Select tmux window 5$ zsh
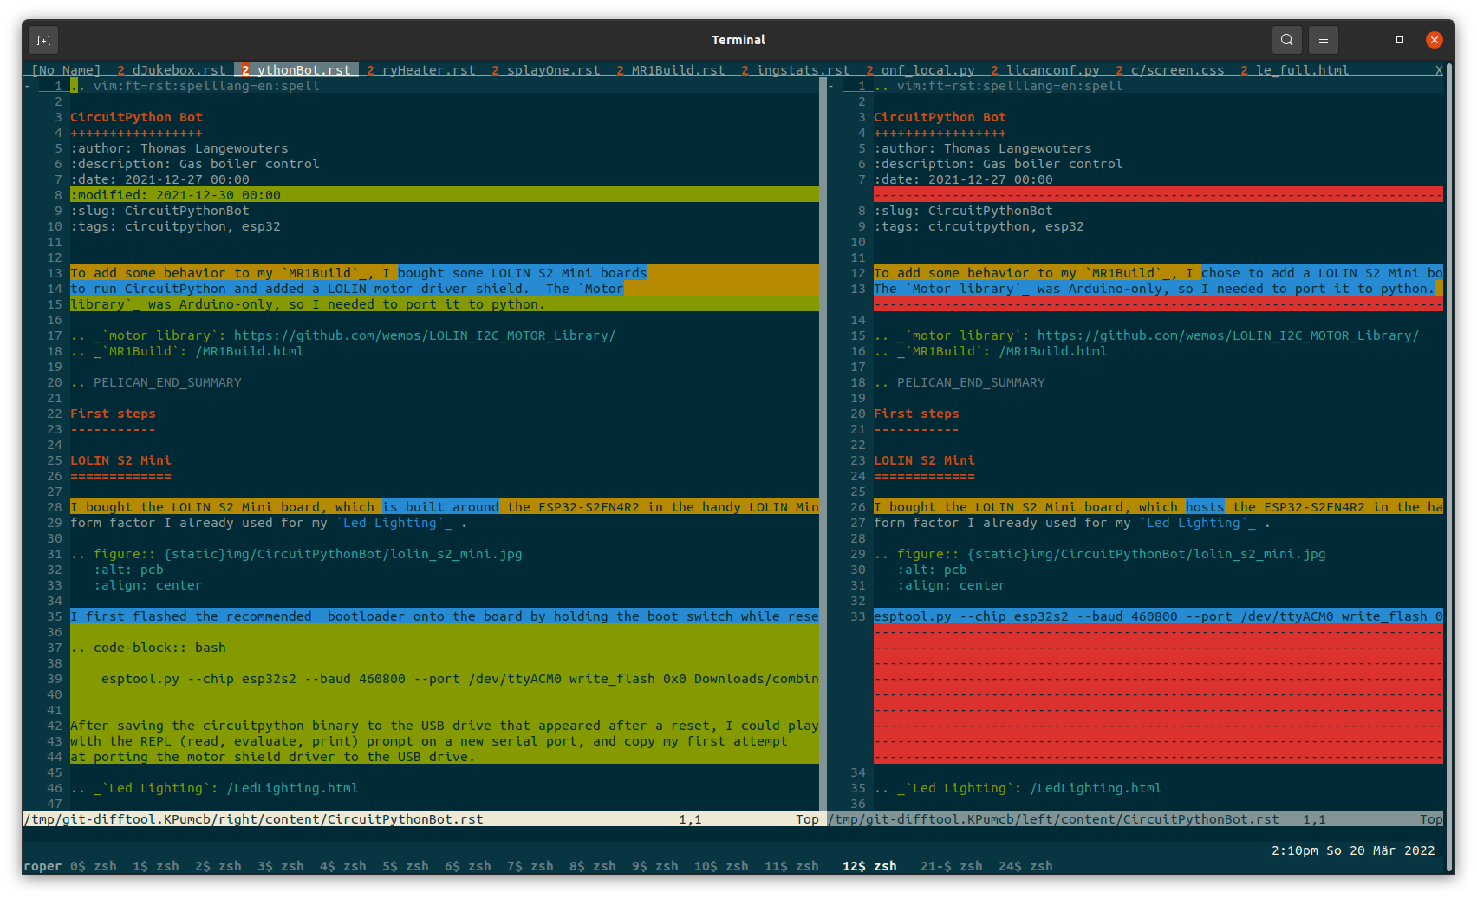Image resolution: width=1477 pixels, height=899 pixels. (406, 866)
